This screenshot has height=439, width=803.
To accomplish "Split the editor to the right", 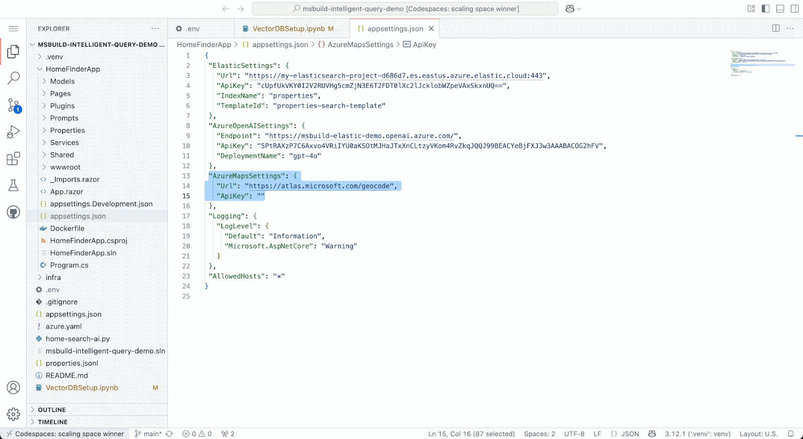I will tap(775, 29).
